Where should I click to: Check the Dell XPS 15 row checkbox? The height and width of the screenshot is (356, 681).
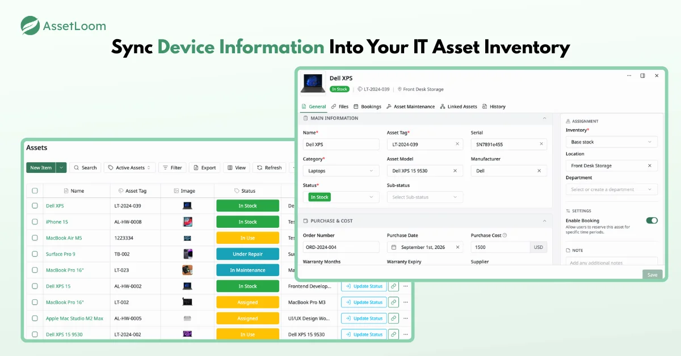pos(35,286)
